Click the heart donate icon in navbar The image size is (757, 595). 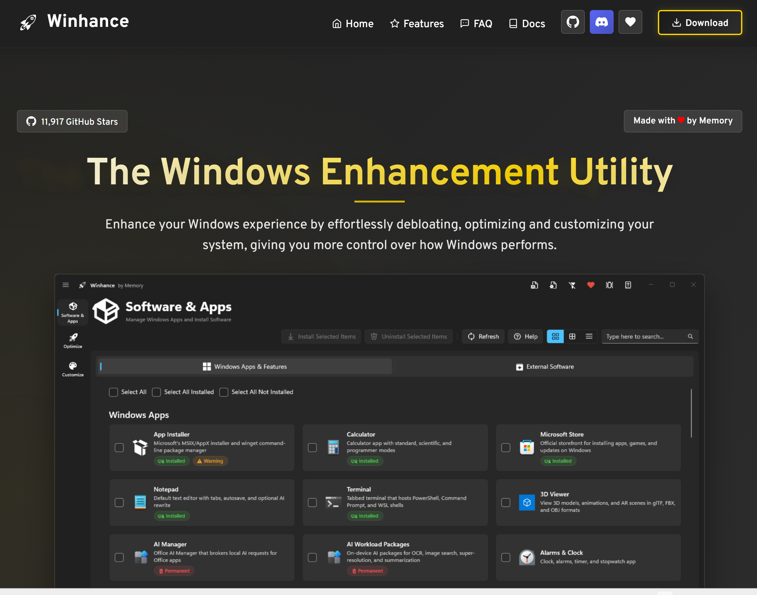(x=630, y=22)
